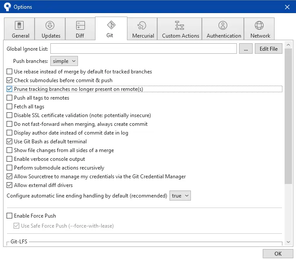Click the Sourcetree logo in title bar
Screen dimensions: 296x260
tap(7, 7)
